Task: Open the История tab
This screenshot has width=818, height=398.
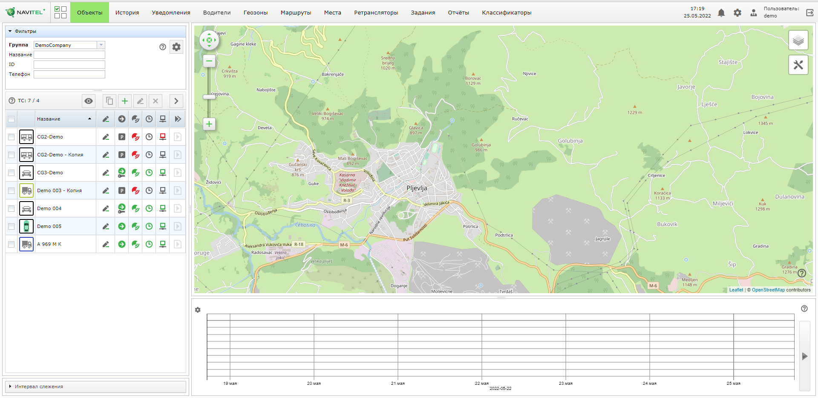Action: click(x=127, y=13)
